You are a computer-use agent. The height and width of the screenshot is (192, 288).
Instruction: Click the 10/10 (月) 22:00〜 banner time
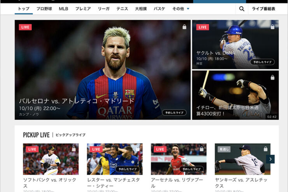point(40,108)
